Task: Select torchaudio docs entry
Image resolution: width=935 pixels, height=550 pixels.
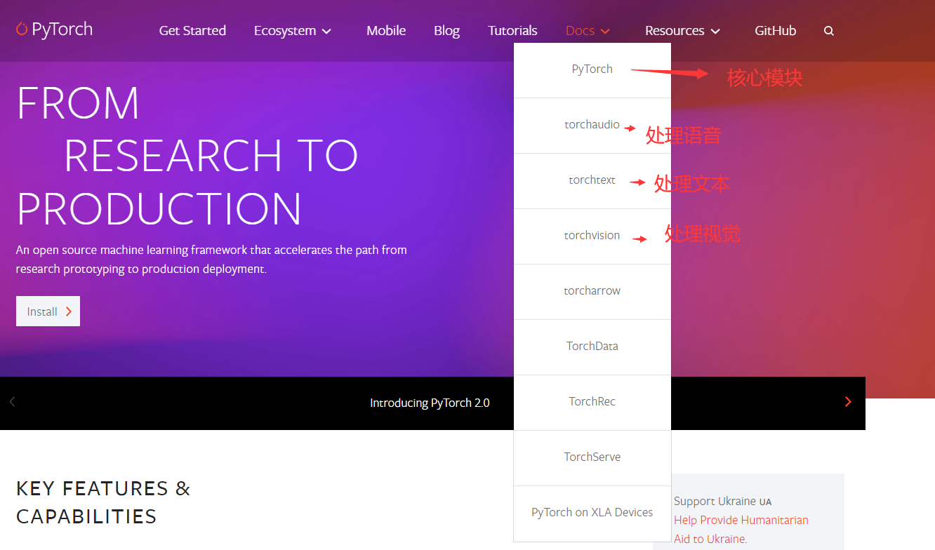Action: point(592,125)
